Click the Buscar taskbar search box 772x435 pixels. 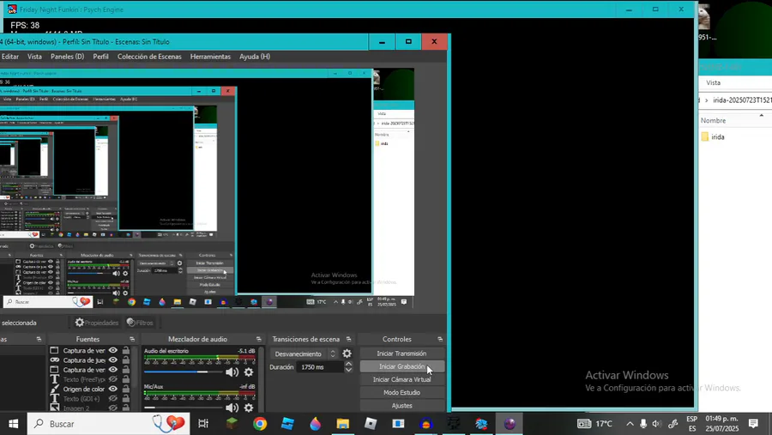pos(108,424)
